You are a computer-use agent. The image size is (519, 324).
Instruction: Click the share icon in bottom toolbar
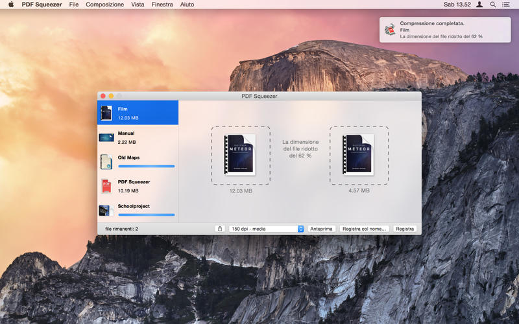(x=220, y=229)
